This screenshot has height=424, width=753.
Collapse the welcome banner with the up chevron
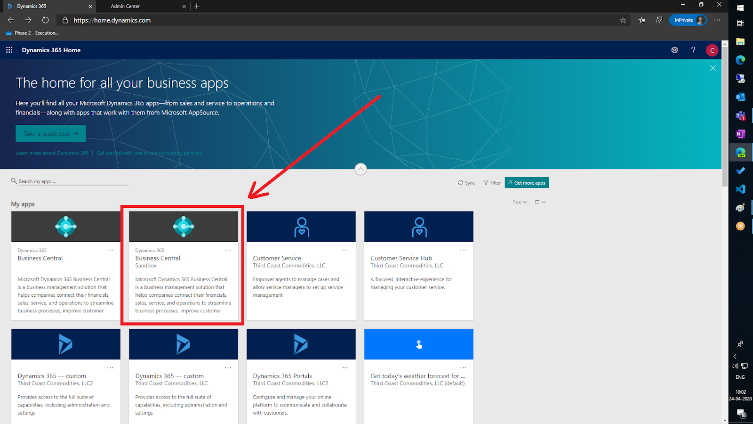360,169
